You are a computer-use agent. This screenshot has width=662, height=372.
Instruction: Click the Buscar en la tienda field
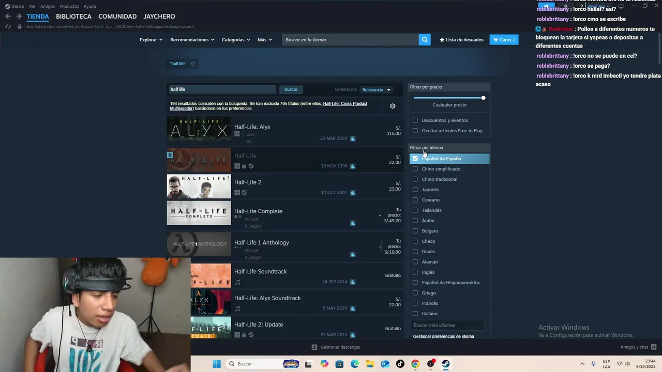350,40
